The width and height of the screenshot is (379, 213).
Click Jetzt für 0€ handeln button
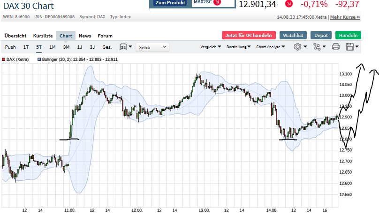coord(249,35)
